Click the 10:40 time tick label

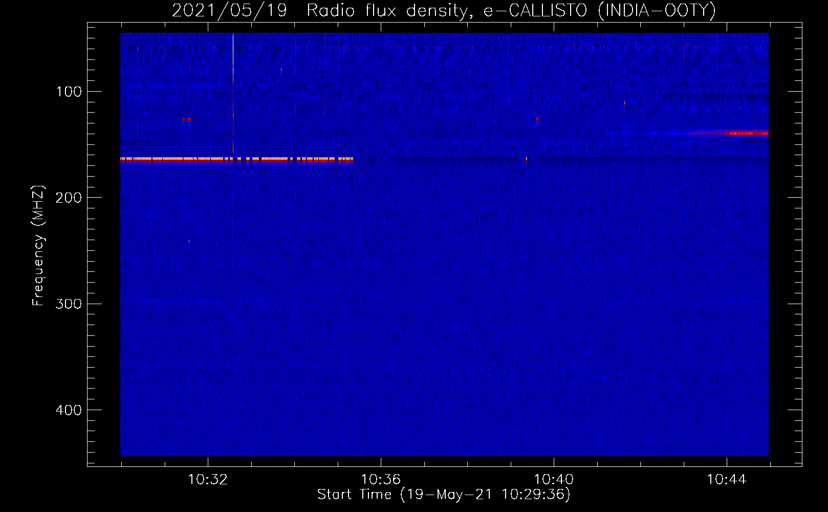554,480
